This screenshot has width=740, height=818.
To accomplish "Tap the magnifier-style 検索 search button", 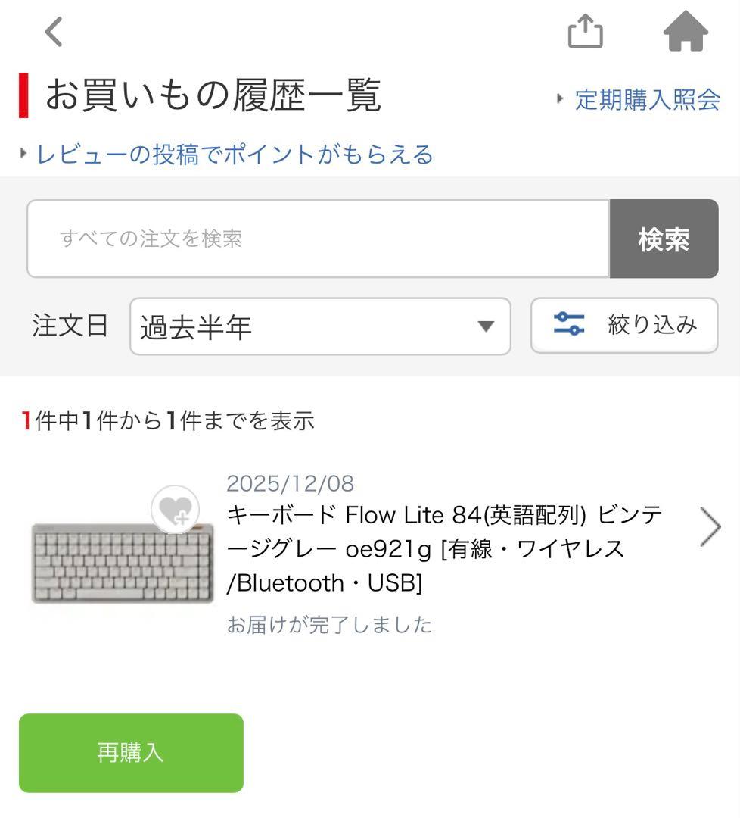I will [x=664, y=239].
